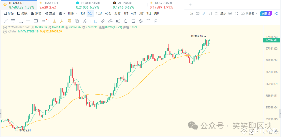Select the 8时 timeframe
The image size is (281, 137).
click(141, 13)
